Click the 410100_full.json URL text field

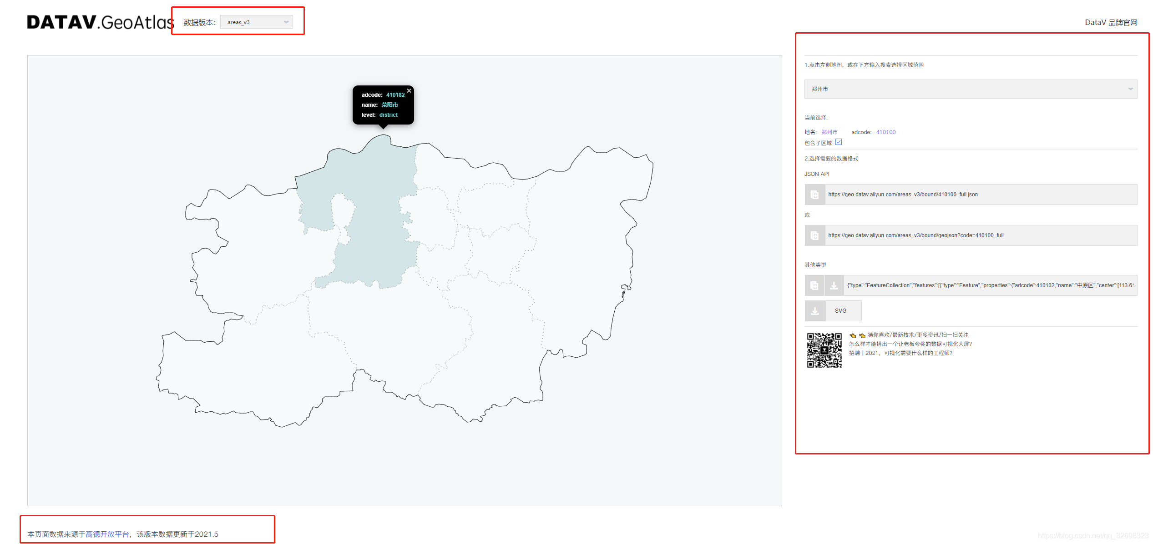click(x=978, y=195)
